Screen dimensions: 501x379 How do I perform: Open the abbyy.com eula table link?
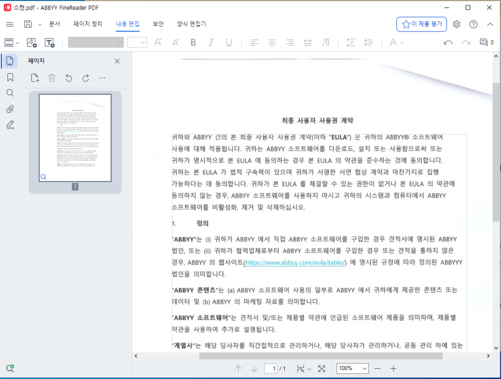pos(295,263)
